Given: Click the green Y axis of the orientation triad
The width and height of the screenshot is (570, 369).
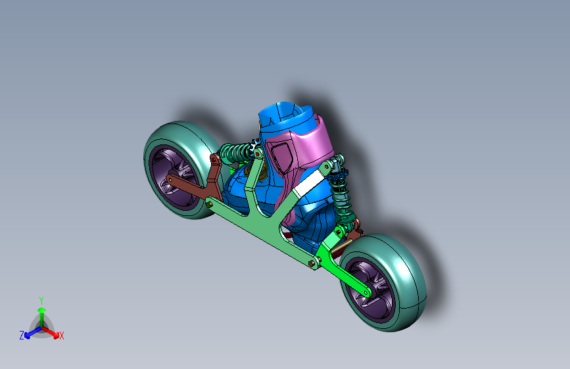Looking at the screenshot, I should point(42,316).
